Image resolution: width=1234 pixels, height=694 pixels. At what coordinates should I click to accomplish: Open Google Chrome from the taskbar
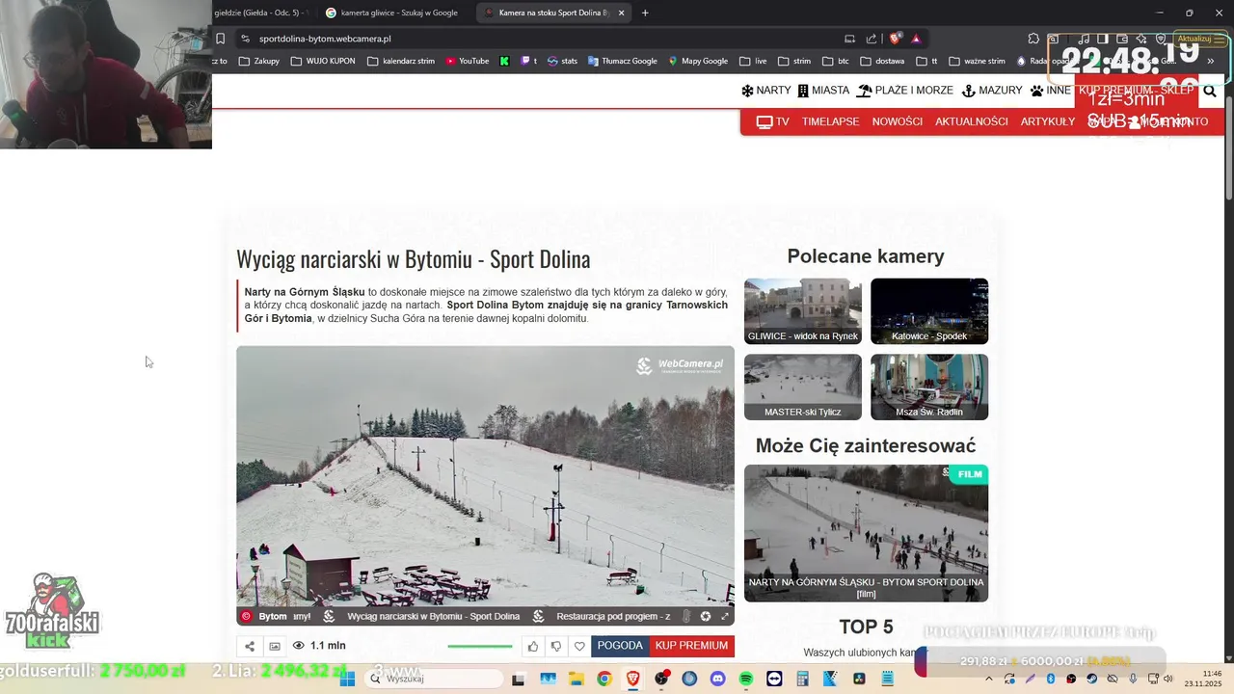click(604, 679)
